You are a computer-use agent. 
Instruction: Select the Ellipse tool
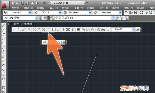[4, 65]
